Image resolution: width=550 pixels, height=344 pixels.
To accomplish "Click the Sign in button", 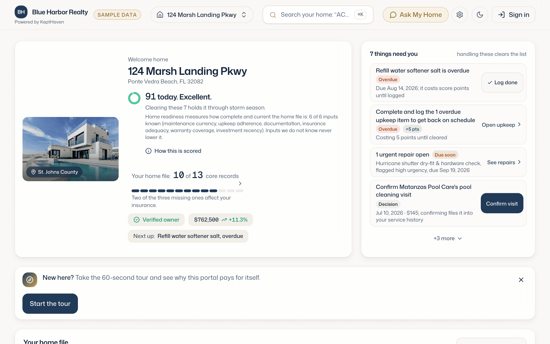I will click(513, 15).
